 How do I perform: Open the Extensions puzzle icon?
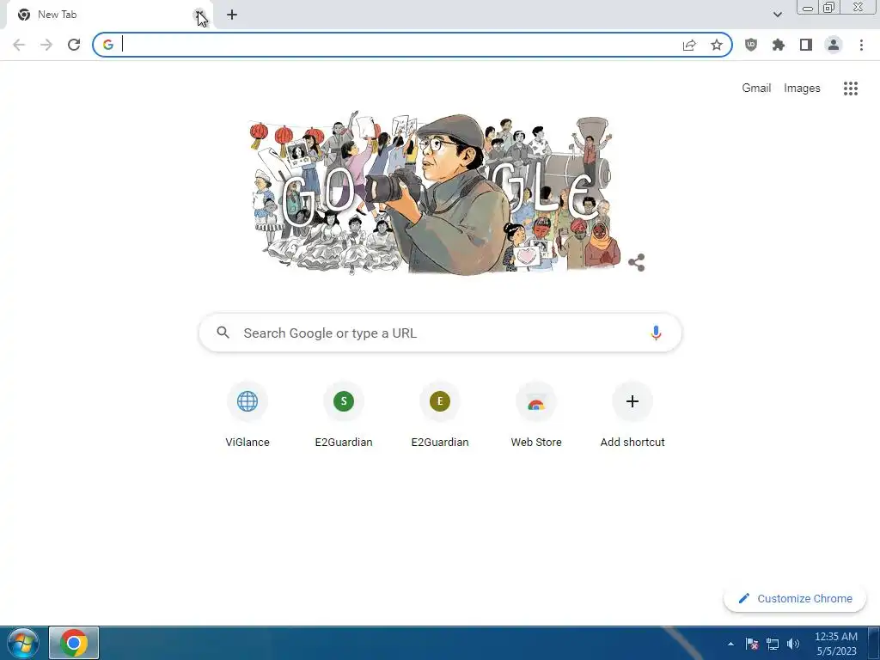pyautogui.click(x=779, y=45)
